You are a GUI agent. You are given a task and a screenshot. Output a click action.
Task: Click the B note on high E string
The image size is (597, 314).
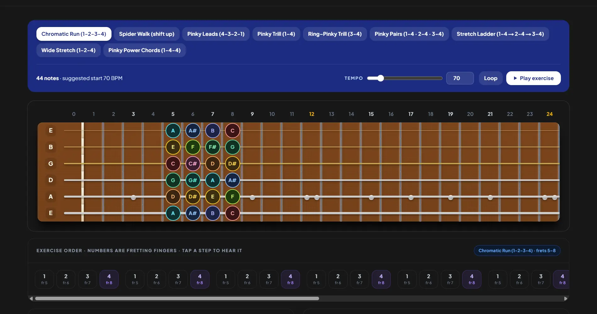coord(213,131)
